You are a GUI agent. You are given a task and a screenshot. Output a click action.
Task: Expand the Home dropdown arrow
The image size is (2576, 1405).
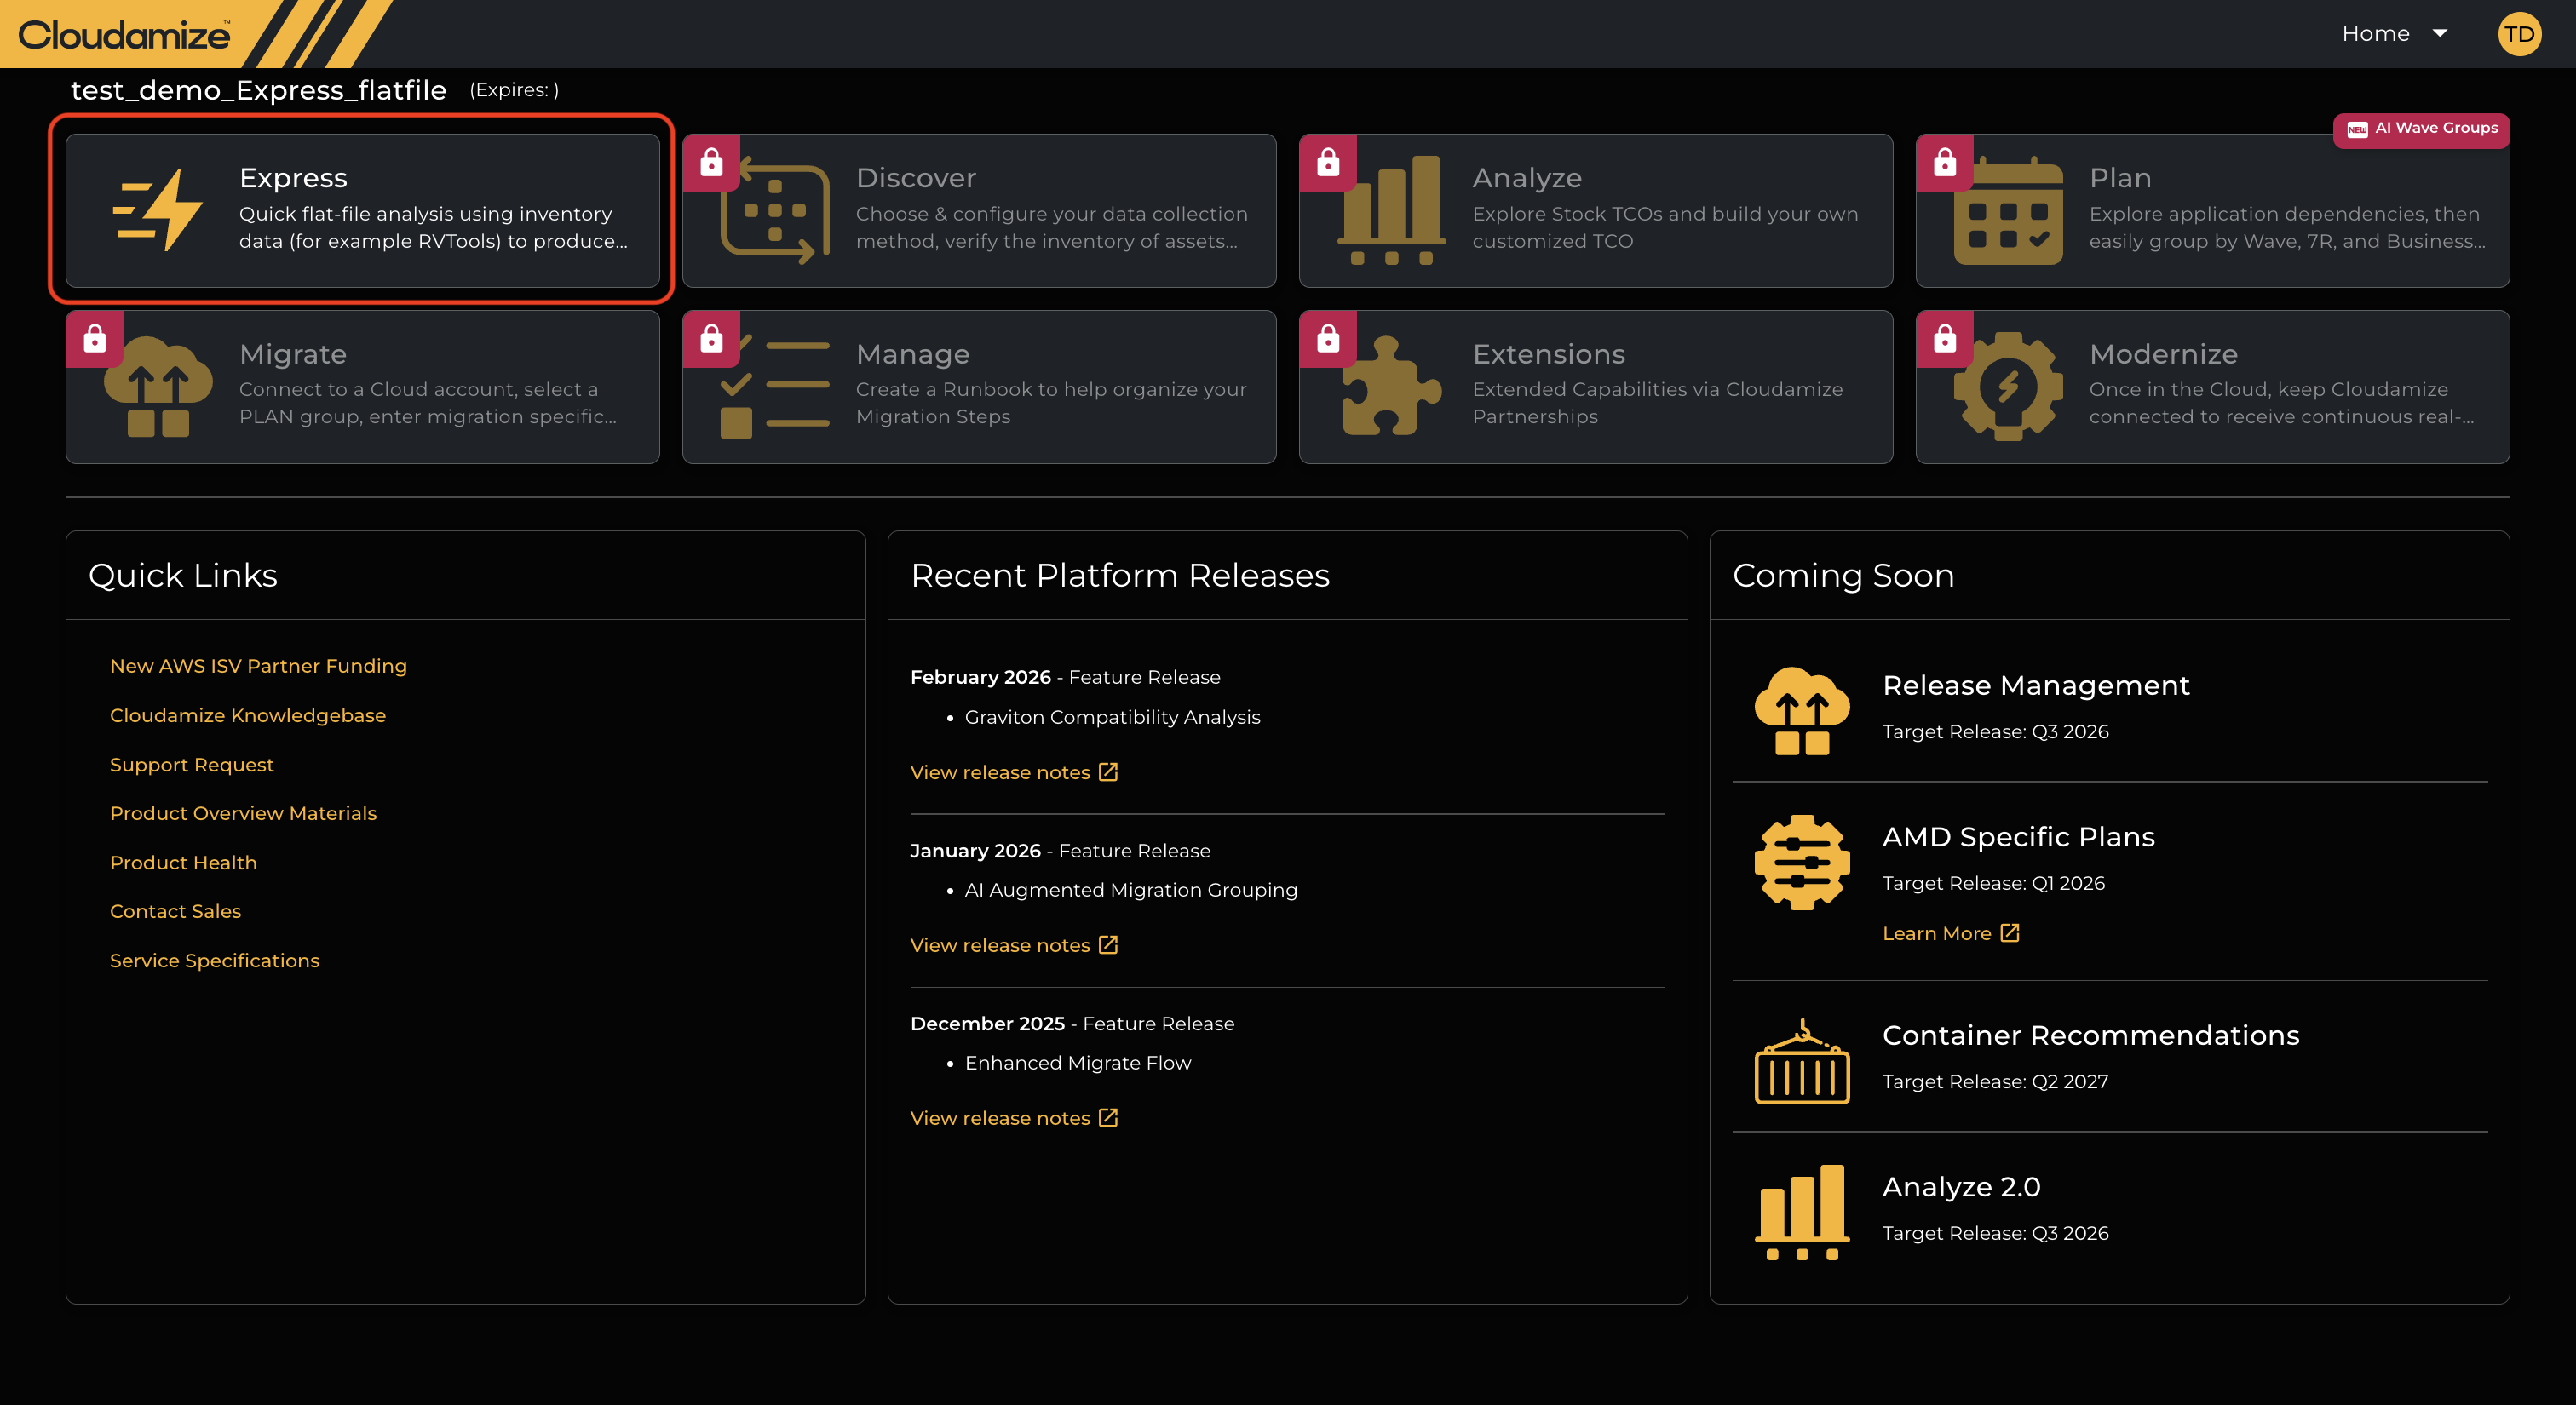2440,34
